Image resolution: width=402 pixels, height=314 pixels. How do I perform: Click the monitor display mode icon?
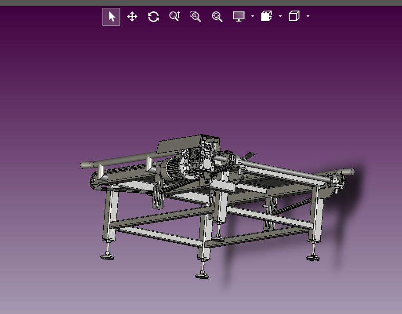[x=239, y=16]
